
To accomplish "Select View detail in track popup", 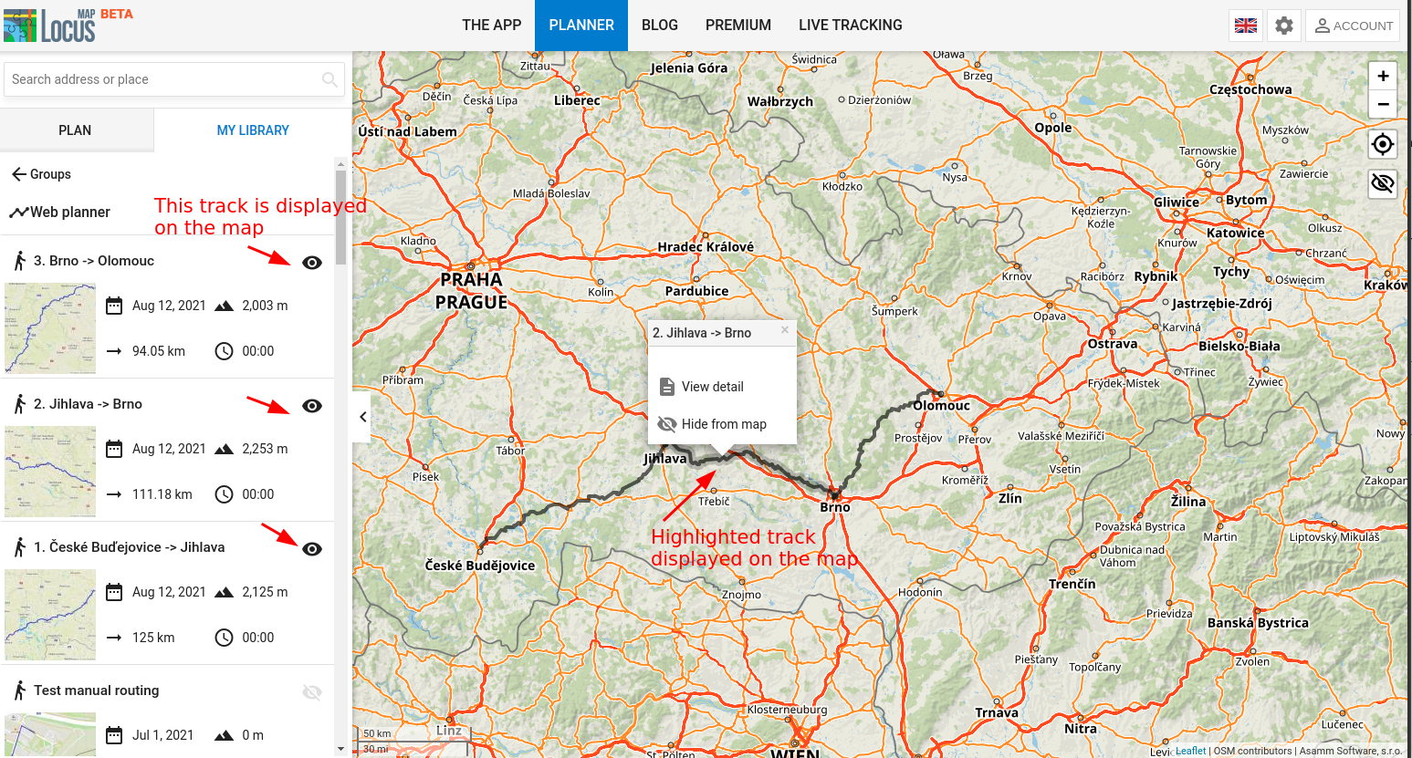I will [x=712, y=387].
